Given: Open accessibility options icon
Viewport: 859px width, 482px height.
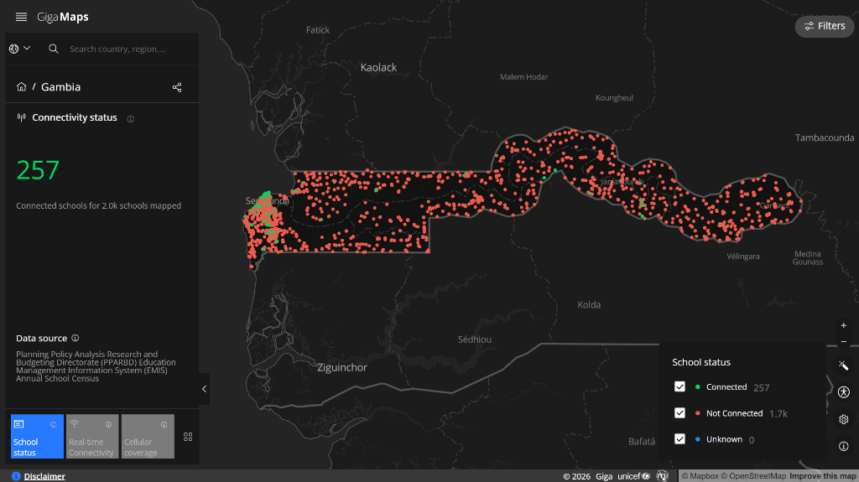Looking at the screenshot, I should [x=844, y=392].
